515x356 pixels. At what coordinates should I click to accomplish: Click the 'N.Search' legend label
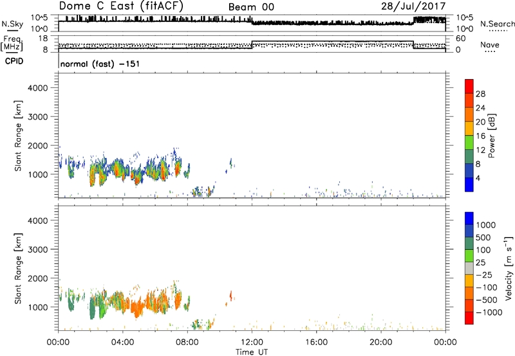(x=497, y=24)
